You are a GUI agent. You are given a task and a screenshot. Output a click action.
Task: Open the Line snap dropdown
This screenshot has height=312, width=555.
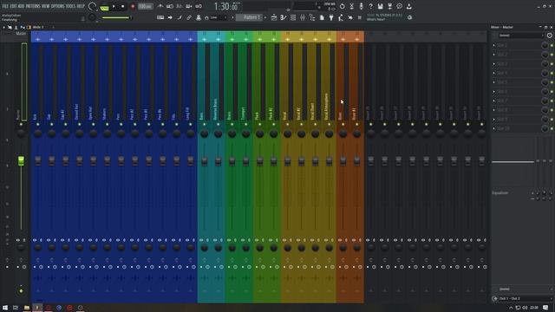pyautogui.click(x=219, y=17)
